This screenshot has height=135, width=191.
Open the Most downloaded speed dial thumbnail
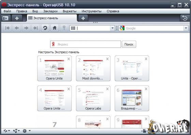pos(93,68)
